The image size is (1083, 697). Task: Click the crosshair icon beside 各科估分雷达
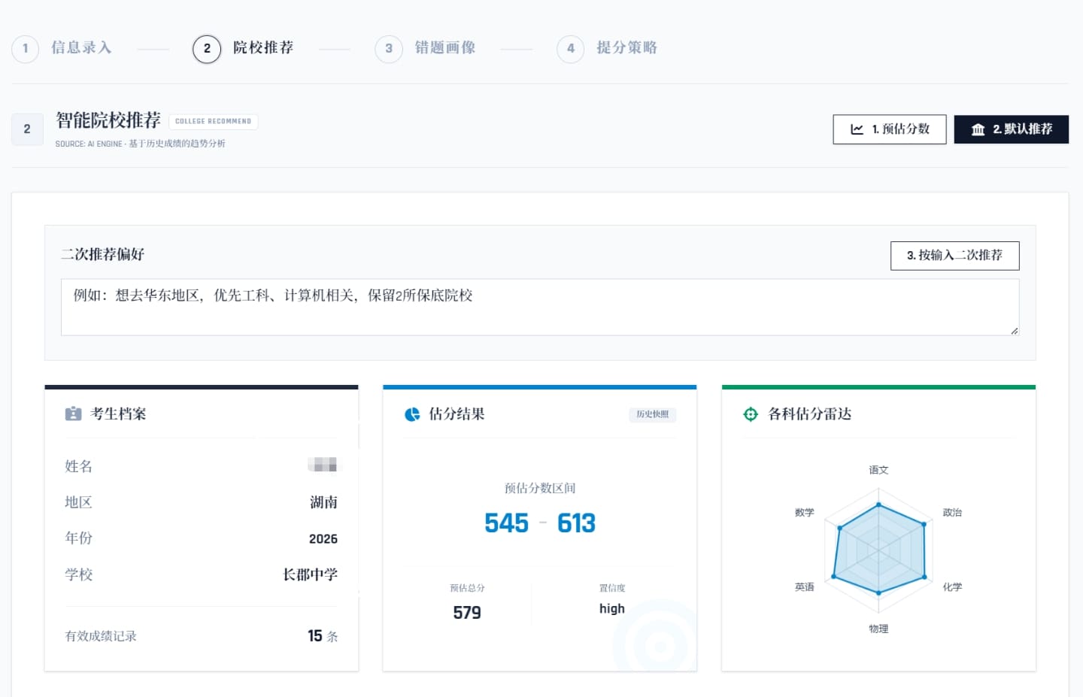[751, 414]
